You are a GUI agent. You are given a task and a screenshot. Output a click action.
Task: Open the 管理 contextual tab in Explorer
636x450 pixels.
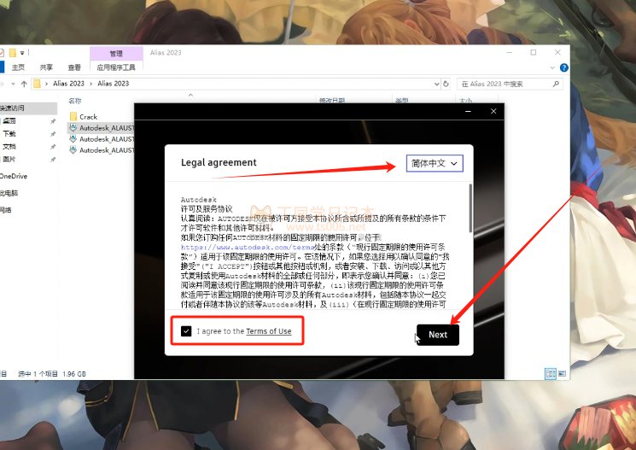[x=116, y=53]
